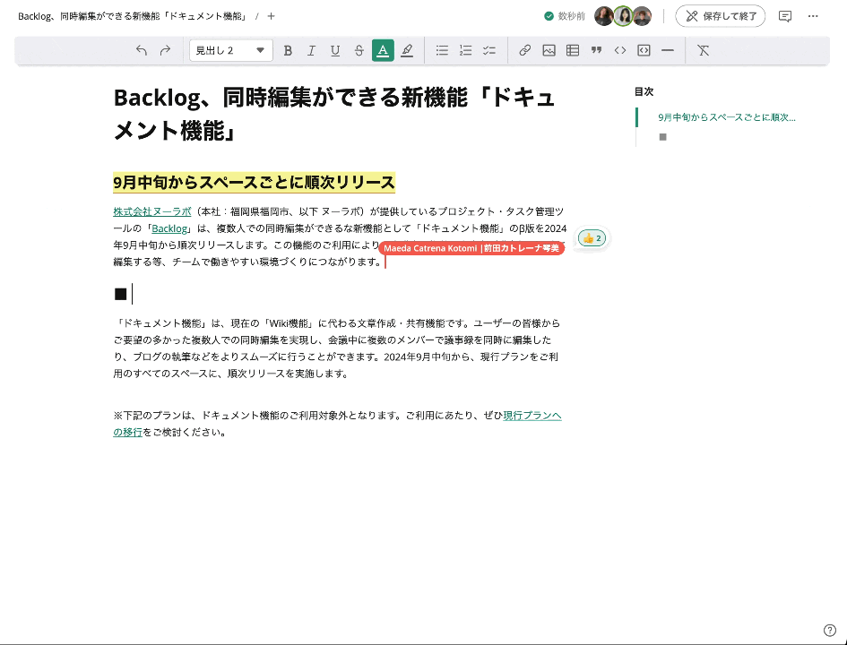847x645 pixels.
Task: Toggle bold formatting
Action: point(288,50)
